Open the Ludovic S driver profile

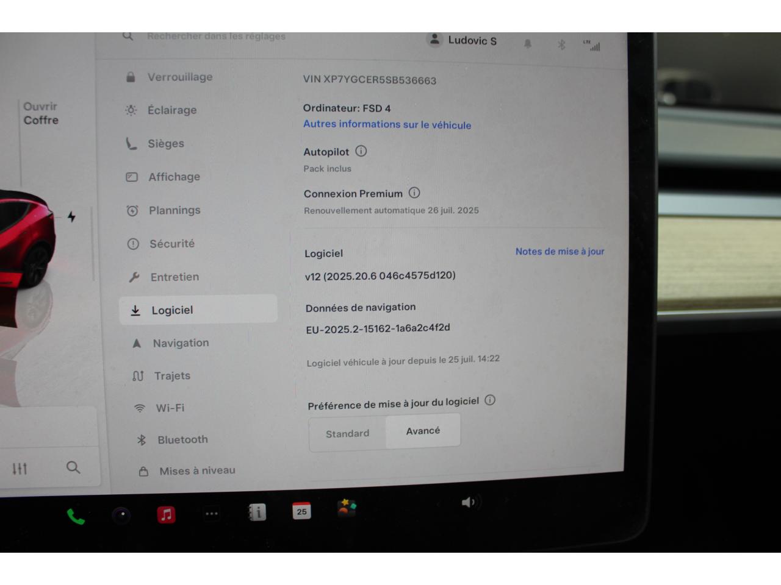462,40
